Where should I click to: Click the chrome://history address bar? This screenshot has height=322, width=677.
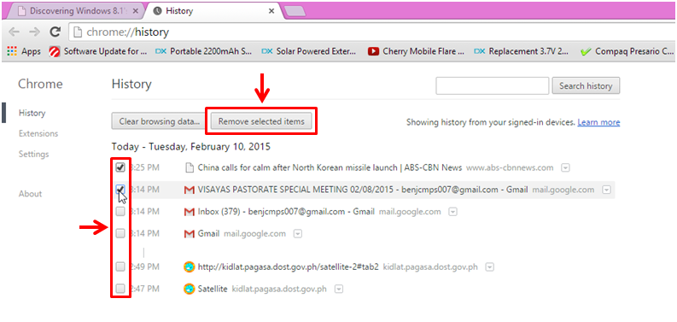pyautogui.click(x=371, y=32)
